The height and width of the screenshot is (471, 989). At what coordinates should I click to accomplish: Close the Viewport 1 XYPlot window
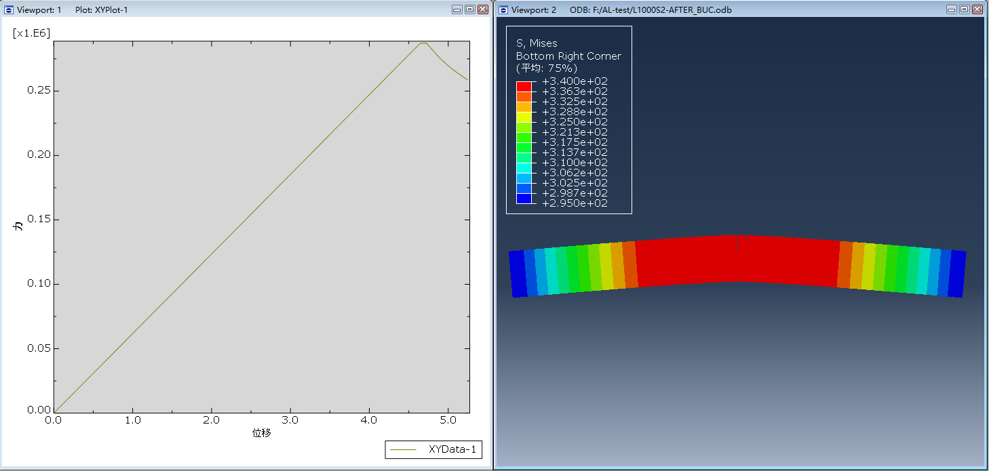coord(482,9)
